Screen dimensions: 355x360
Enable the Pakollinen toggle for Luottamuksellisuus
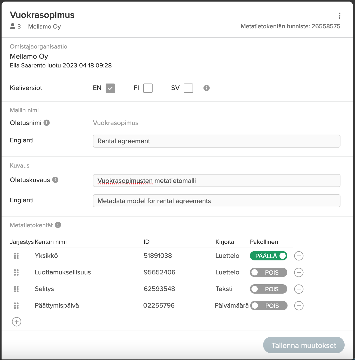(269, 273)
